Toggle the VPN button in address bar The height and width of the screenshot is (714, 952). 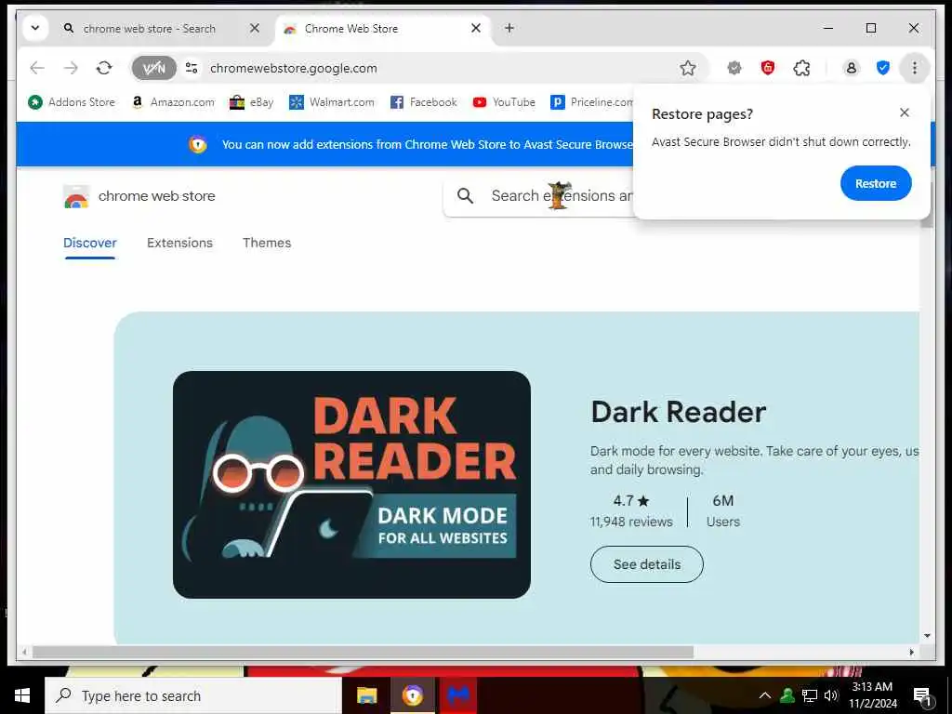coord(154,68)
